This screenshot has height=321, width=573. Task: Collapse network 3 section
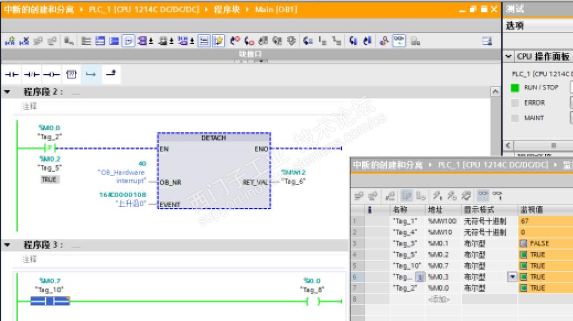7,245
